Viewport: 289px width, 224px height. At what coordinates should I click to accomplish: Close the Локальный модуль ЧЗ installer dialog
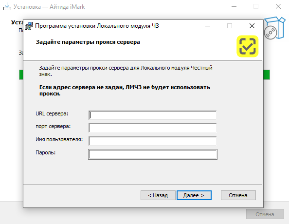(252, 26)
